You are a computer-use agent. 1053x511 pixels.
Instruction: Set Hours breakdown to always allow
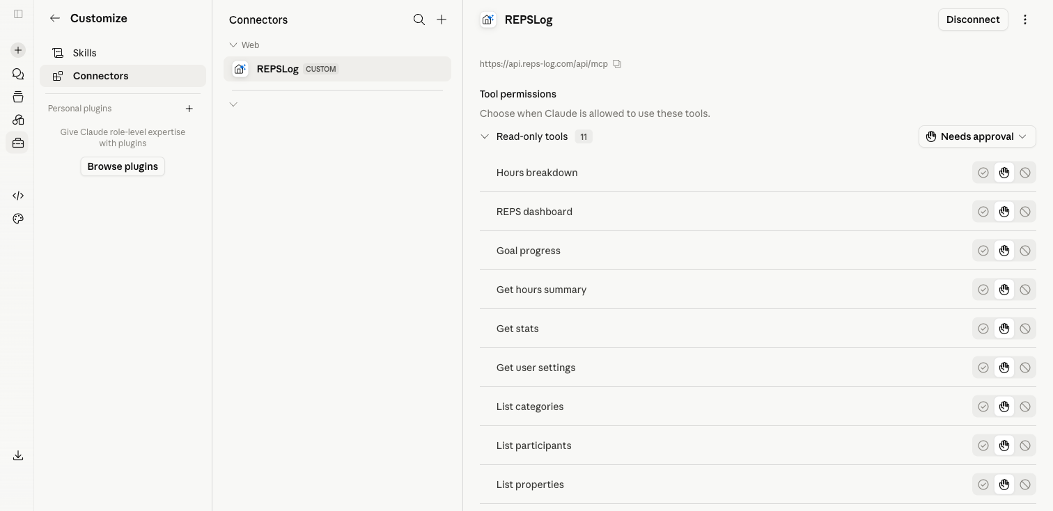(983, 173)
